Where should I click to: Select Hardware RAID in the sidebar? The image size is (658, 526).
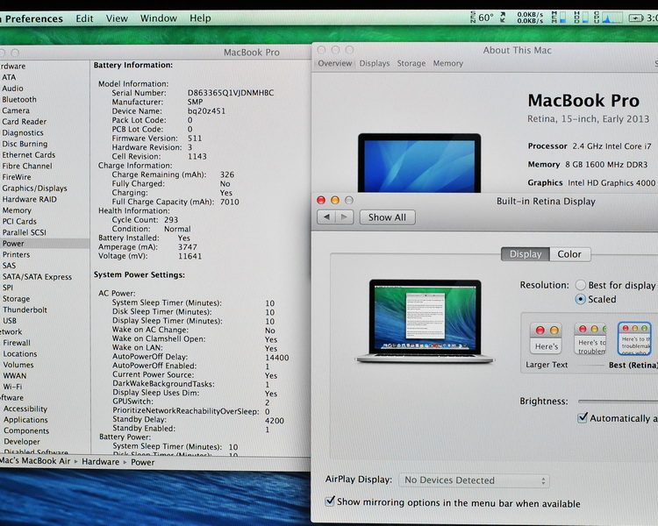(29, 199)
